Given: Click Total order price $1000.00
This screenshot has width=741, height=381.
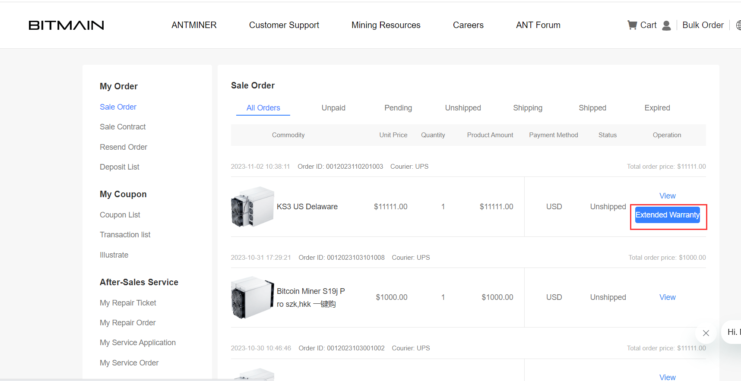Looking at the screenshot, I should [667, 258].
